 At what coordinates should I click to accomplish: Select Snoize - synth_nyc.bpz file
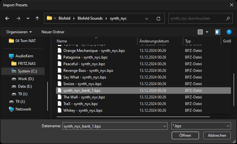[82, 84]
